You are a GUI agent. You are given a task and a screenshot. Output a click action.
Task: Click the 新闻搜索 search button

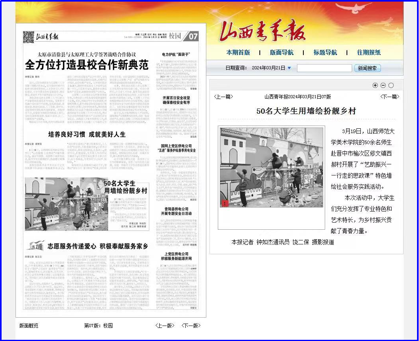point(367,68)
